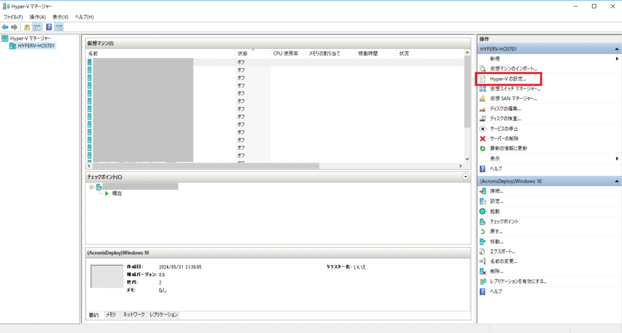The height and width of the screenshot is (333, 622).
Task: Collapse the チェックポイント panel
Action: [466, 177]
